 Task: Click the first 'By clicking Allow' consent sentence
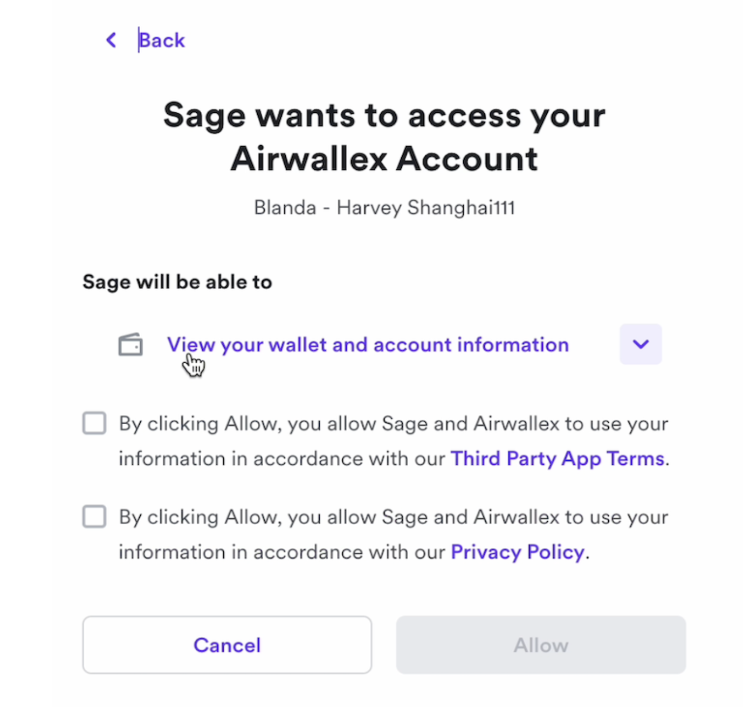coord(394,424)
